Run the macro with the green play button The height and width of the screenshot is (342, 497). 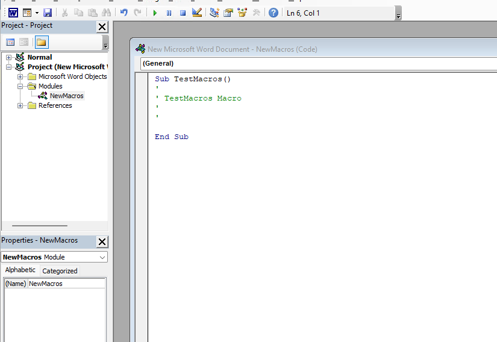155,13
